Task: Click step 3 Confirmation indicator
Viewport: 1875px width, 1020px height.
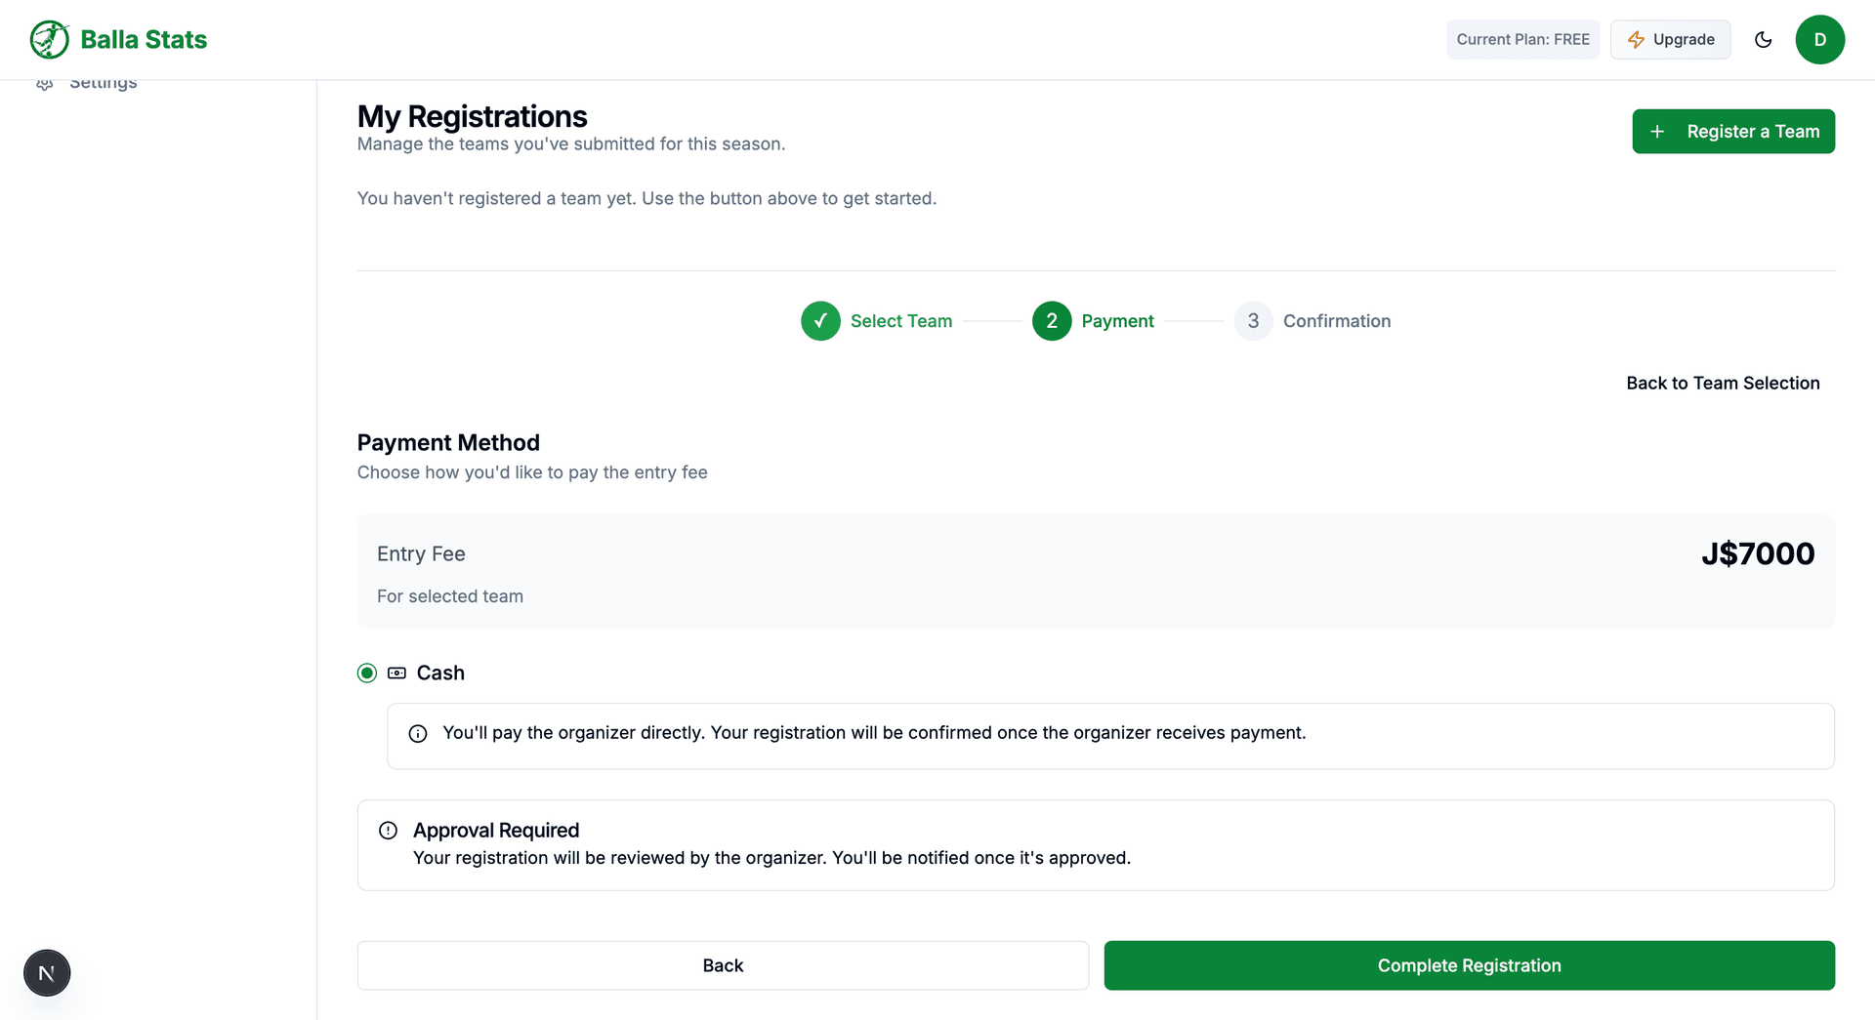Action: pos(1253,320)
